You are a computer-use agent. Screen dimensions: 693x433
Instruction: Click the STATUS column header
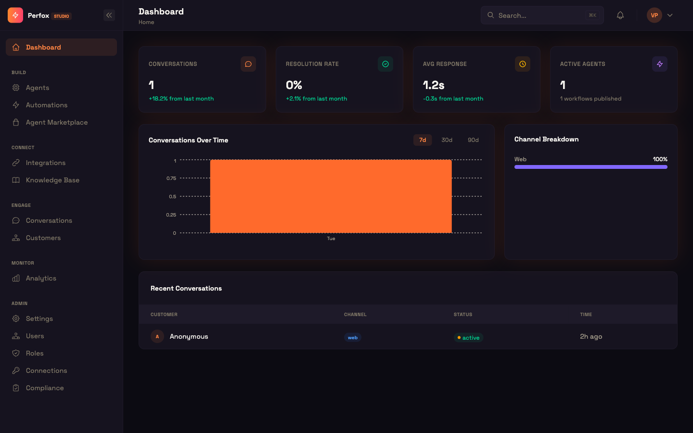pyautogui.click(x=463, y=314)
